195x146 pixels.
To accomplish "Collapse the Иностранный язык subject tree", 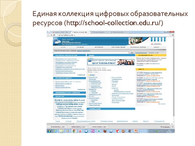I will [x=88, y=81].
